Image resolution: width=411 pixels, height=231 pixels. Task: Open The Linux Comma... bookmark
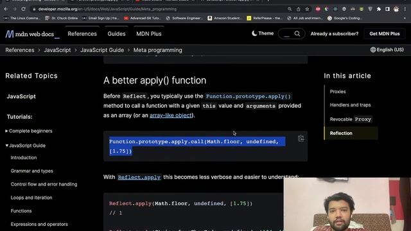click(22, 18)
